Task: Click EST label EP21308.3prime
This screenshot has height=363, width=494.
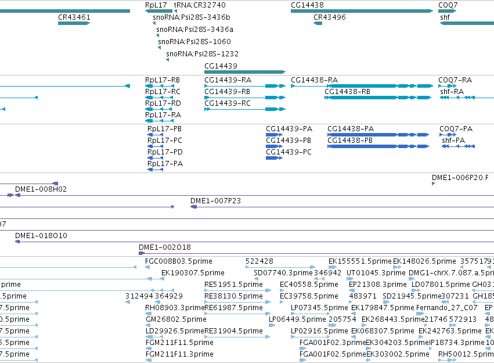Action: coord(378,285)
